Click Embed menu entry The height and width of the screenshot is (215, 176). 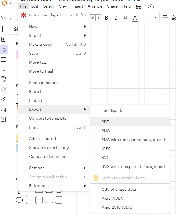click(x=54, y=100)
